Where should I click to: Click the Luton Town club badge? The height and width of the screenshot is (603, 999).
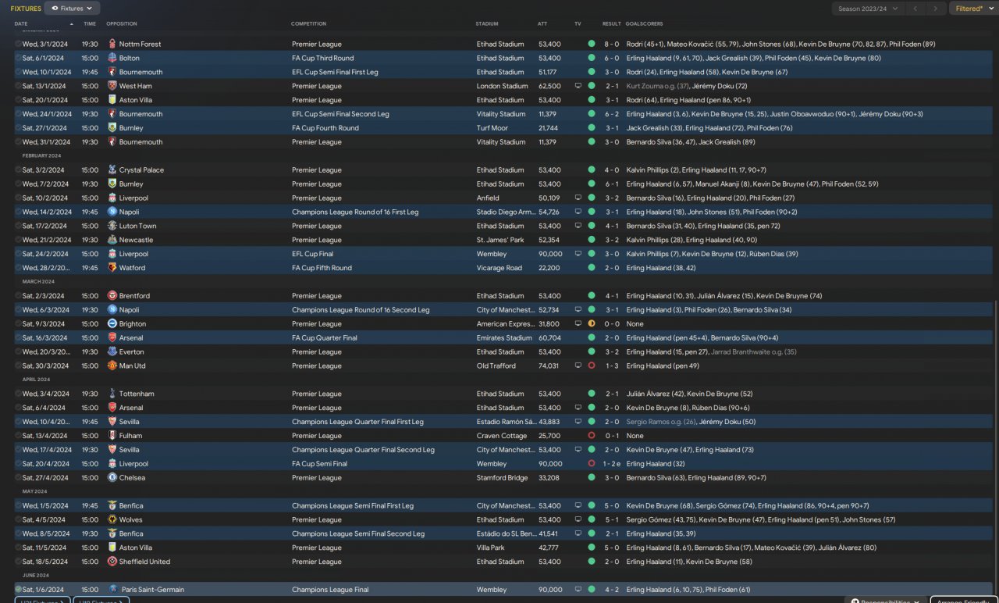[112, 227]
